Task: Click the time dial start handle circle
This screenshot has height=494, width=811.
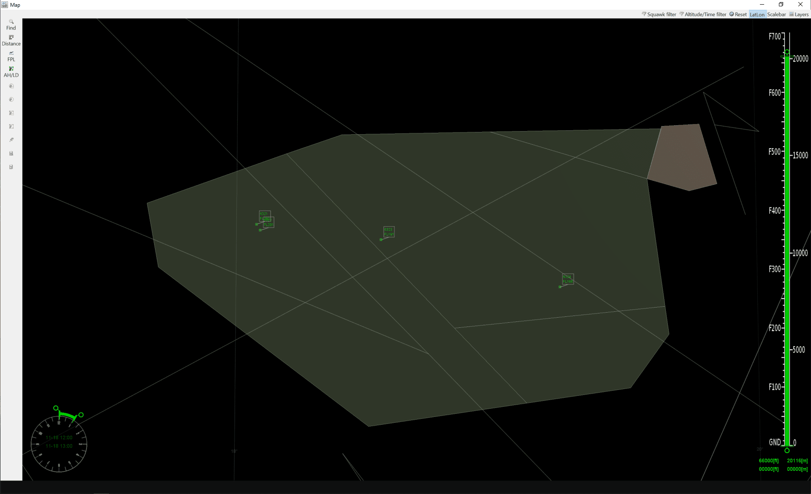Action: pyautogui.click(x=56, y=408)
